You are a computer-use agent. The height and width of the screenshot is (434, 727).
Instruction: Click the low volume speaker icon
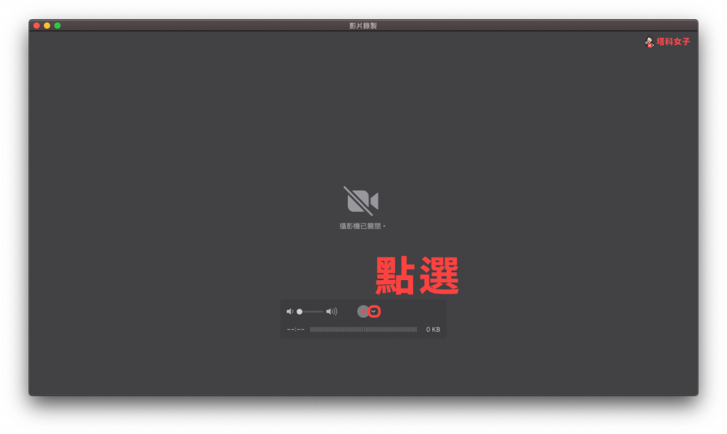290,312
